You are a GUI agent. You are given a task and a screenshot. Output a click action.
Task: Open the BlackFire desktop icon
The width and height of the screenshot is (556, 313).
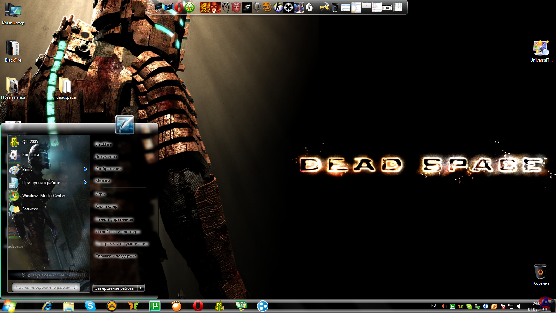13,51
